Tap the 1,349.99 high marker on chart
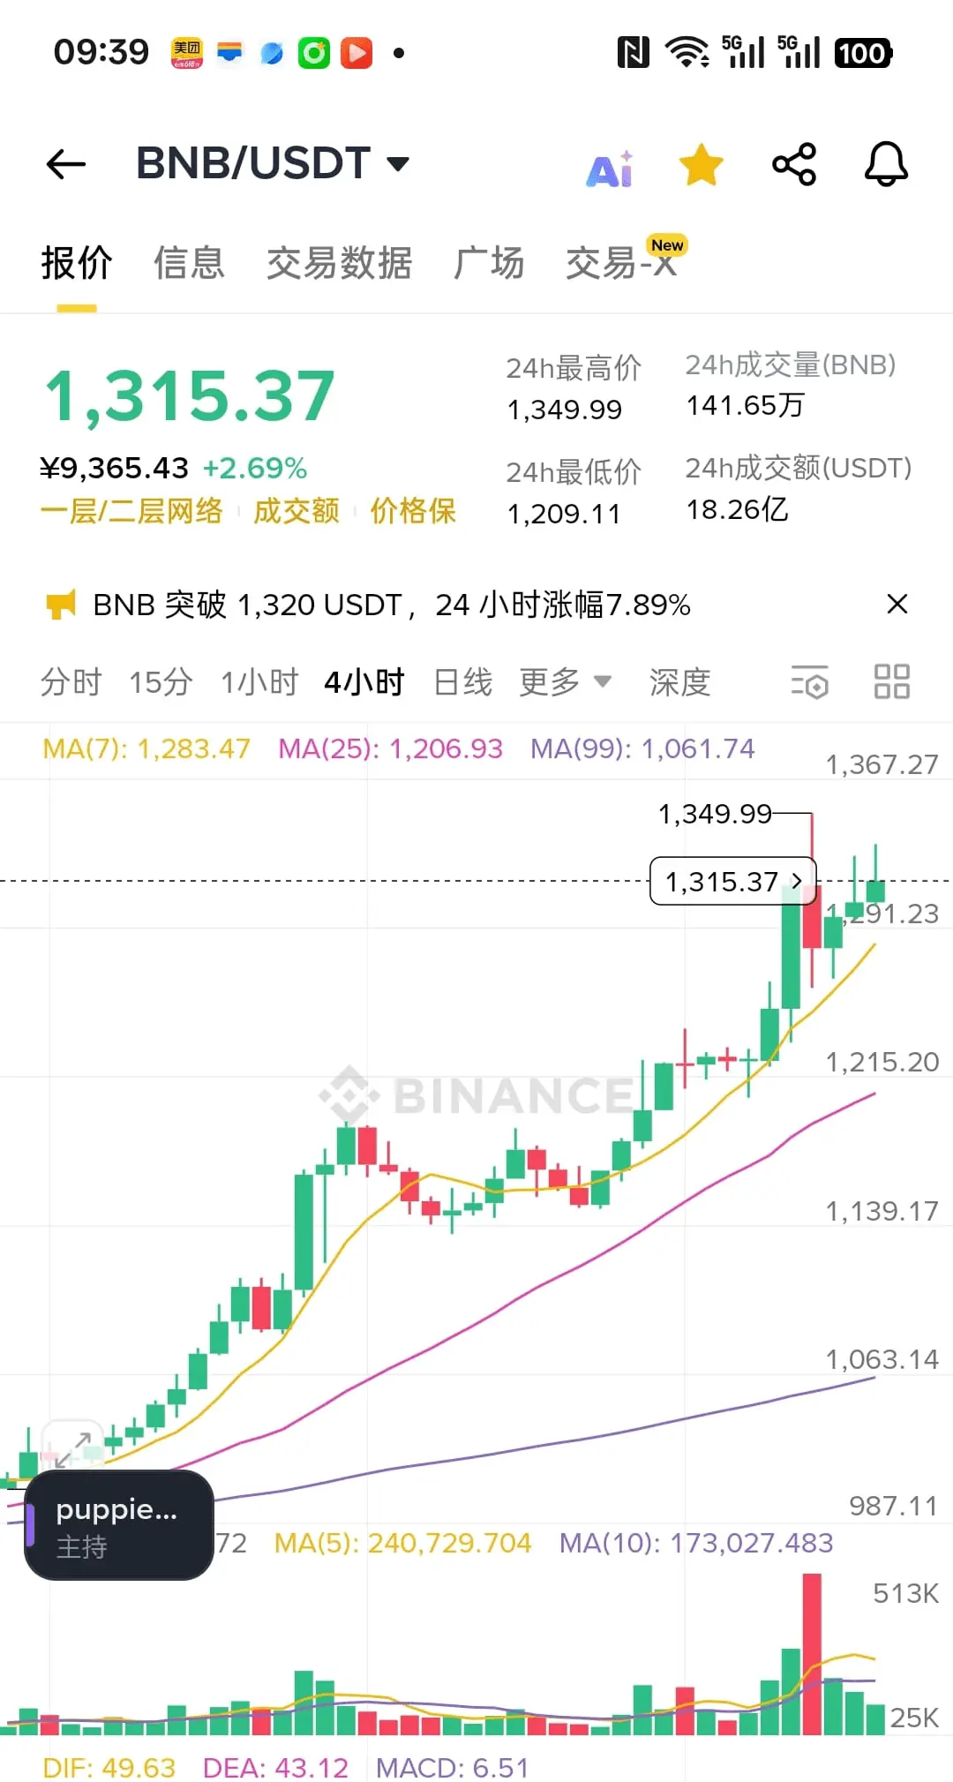This screenshot has width=953, height=1782. (x=716, y=814)
